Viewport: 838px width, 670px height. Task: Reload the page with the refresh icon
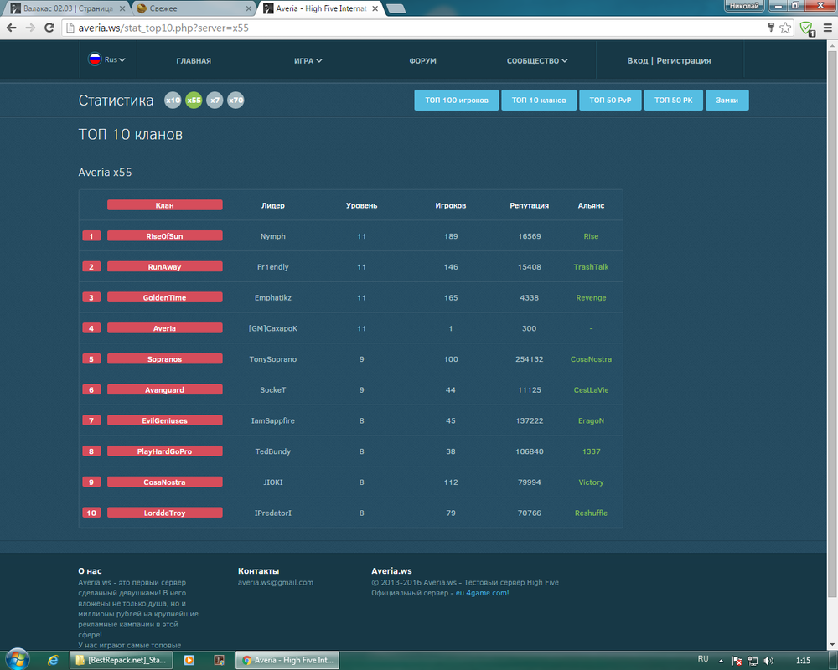(x=49, y=28)
